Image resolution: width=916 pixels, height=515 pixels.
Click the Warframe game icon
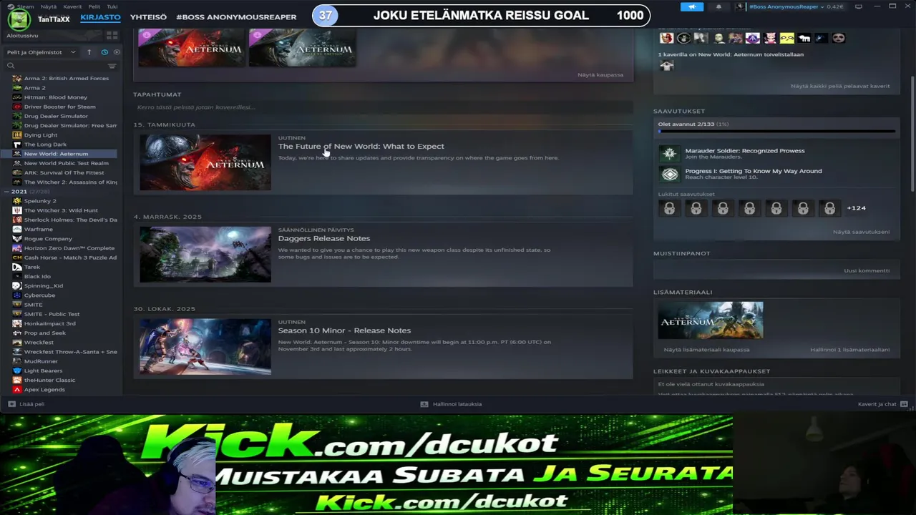click(x=17, y=229)
